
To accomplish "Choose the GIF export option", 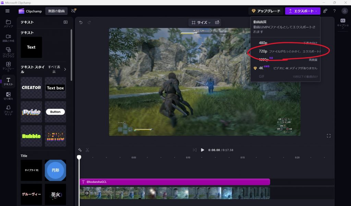I will [x=286, y=76].
